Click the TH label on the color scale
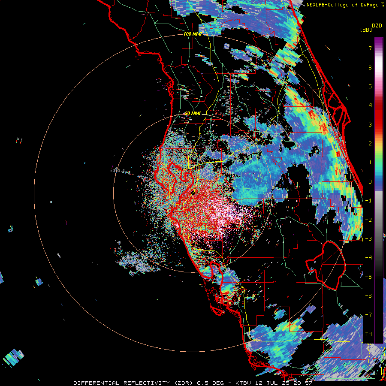The image size is (386, 386). (x=368, y=334)
